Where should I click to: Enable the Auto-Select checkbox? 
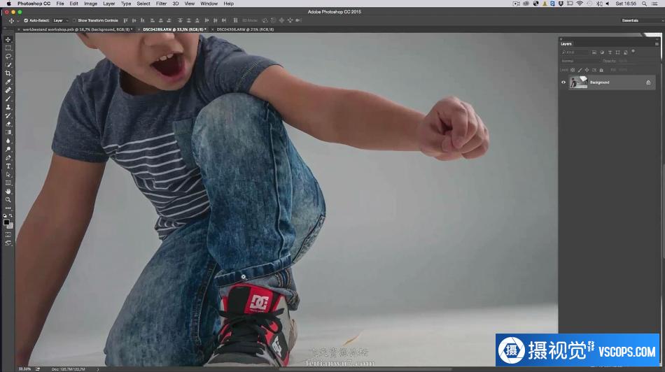point(26,20)
